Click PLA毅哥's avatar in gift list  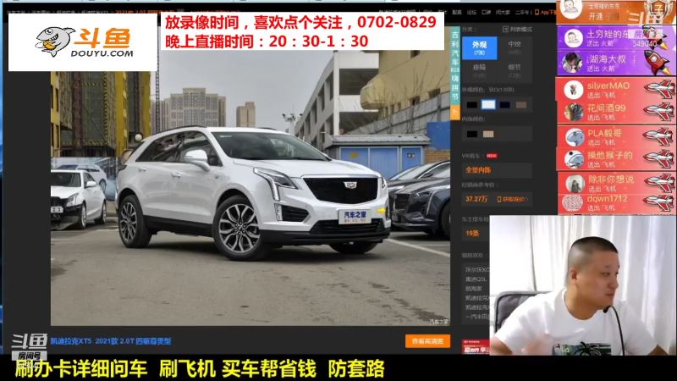[x=575, y=137]
